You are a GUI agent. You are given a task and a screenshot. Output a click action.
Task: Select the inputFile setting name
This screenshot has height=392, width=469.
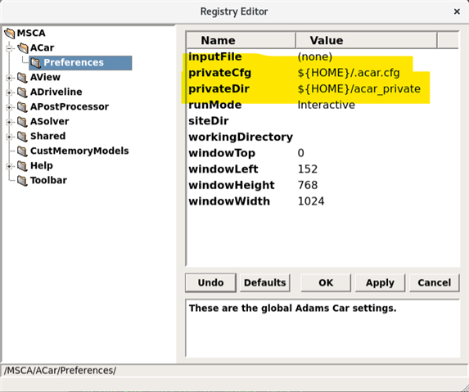[x=215, y=56]
